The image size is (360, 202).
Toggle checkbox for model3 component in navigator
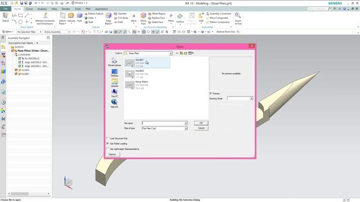16,70
